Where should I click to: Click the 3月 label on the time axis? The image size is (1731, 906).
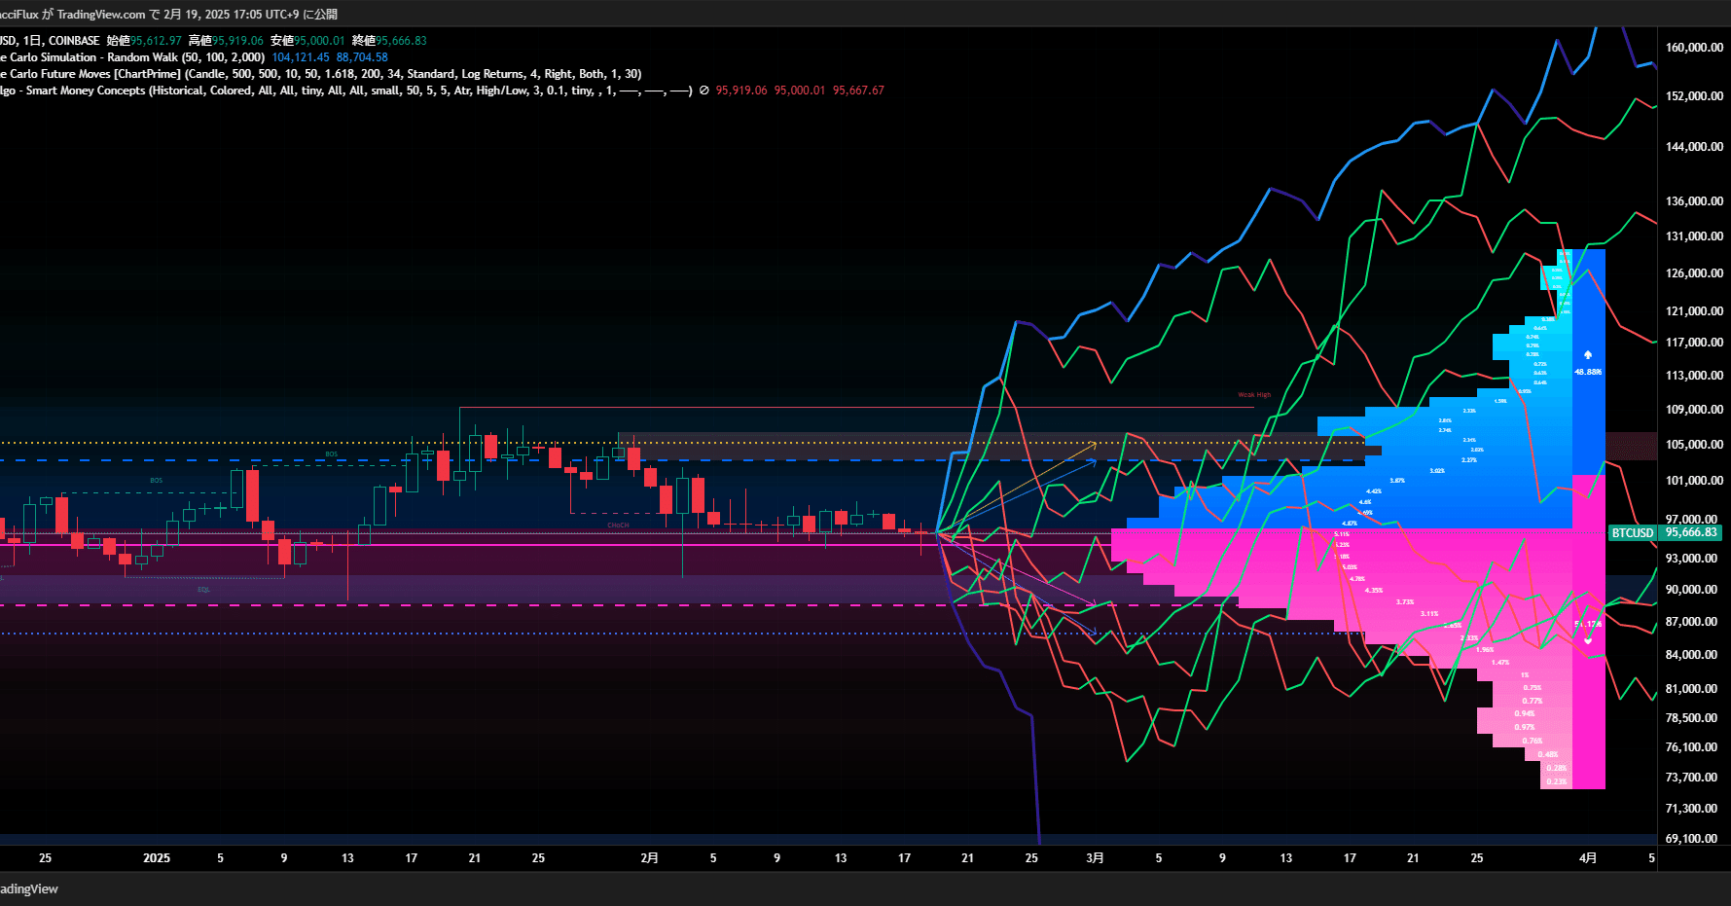tap(1096, 858)
